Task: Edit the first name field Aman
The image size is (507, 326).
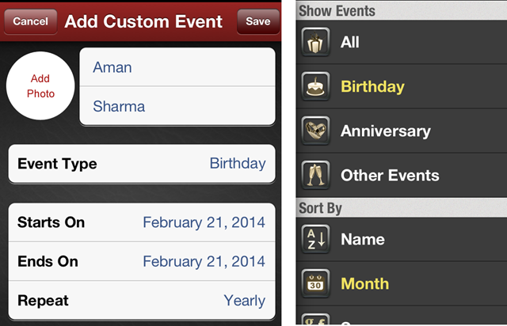Action: click(177, 67)
